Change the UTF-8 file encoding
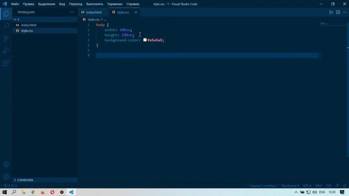This screenshot has height=196, width=349. click(x=307, y=186)
